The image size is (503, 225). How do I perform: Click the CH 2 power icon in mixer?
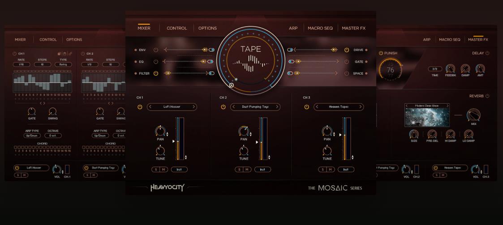pos(223,107)
